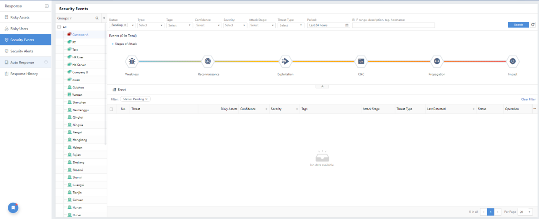The image size is (539, 219).
Task: Filter the Groups list
Action: click(x=71, y=19)
